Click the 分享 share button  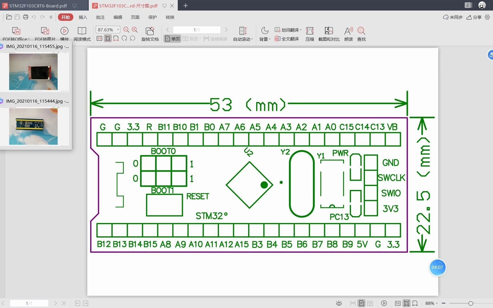tap(474, 17)
